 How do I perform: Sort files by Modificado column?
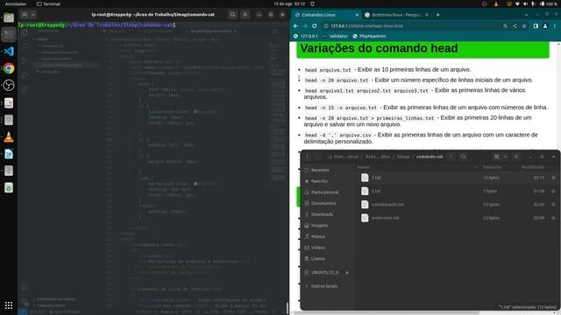533,167
